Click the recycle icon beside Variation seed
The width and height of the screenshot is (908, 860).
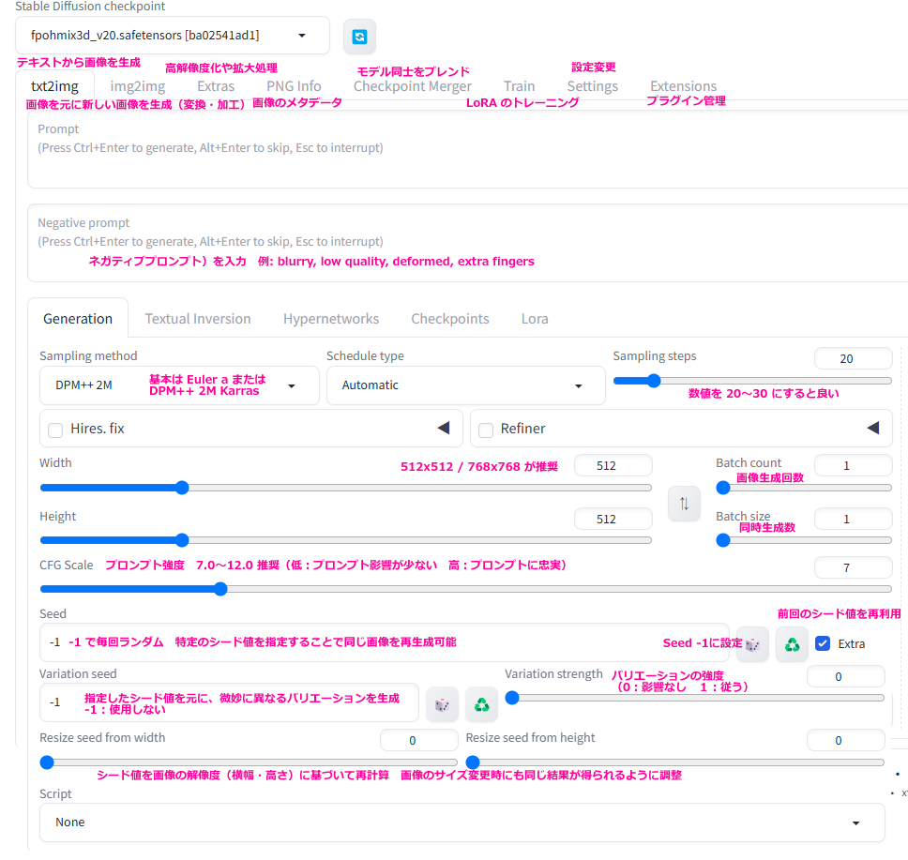tap(481, 703)
